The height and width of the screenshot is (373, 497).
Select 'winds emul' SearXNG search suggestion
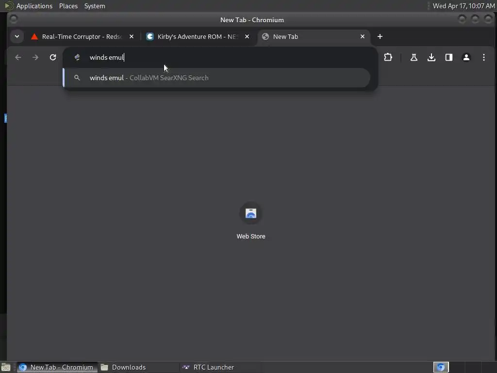217,78
